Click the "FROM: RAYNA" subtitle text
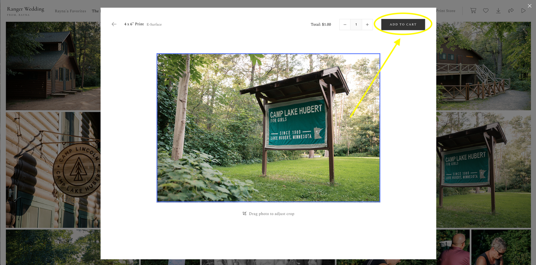Screen dimensions: 536x265 [x=18, y=15]
